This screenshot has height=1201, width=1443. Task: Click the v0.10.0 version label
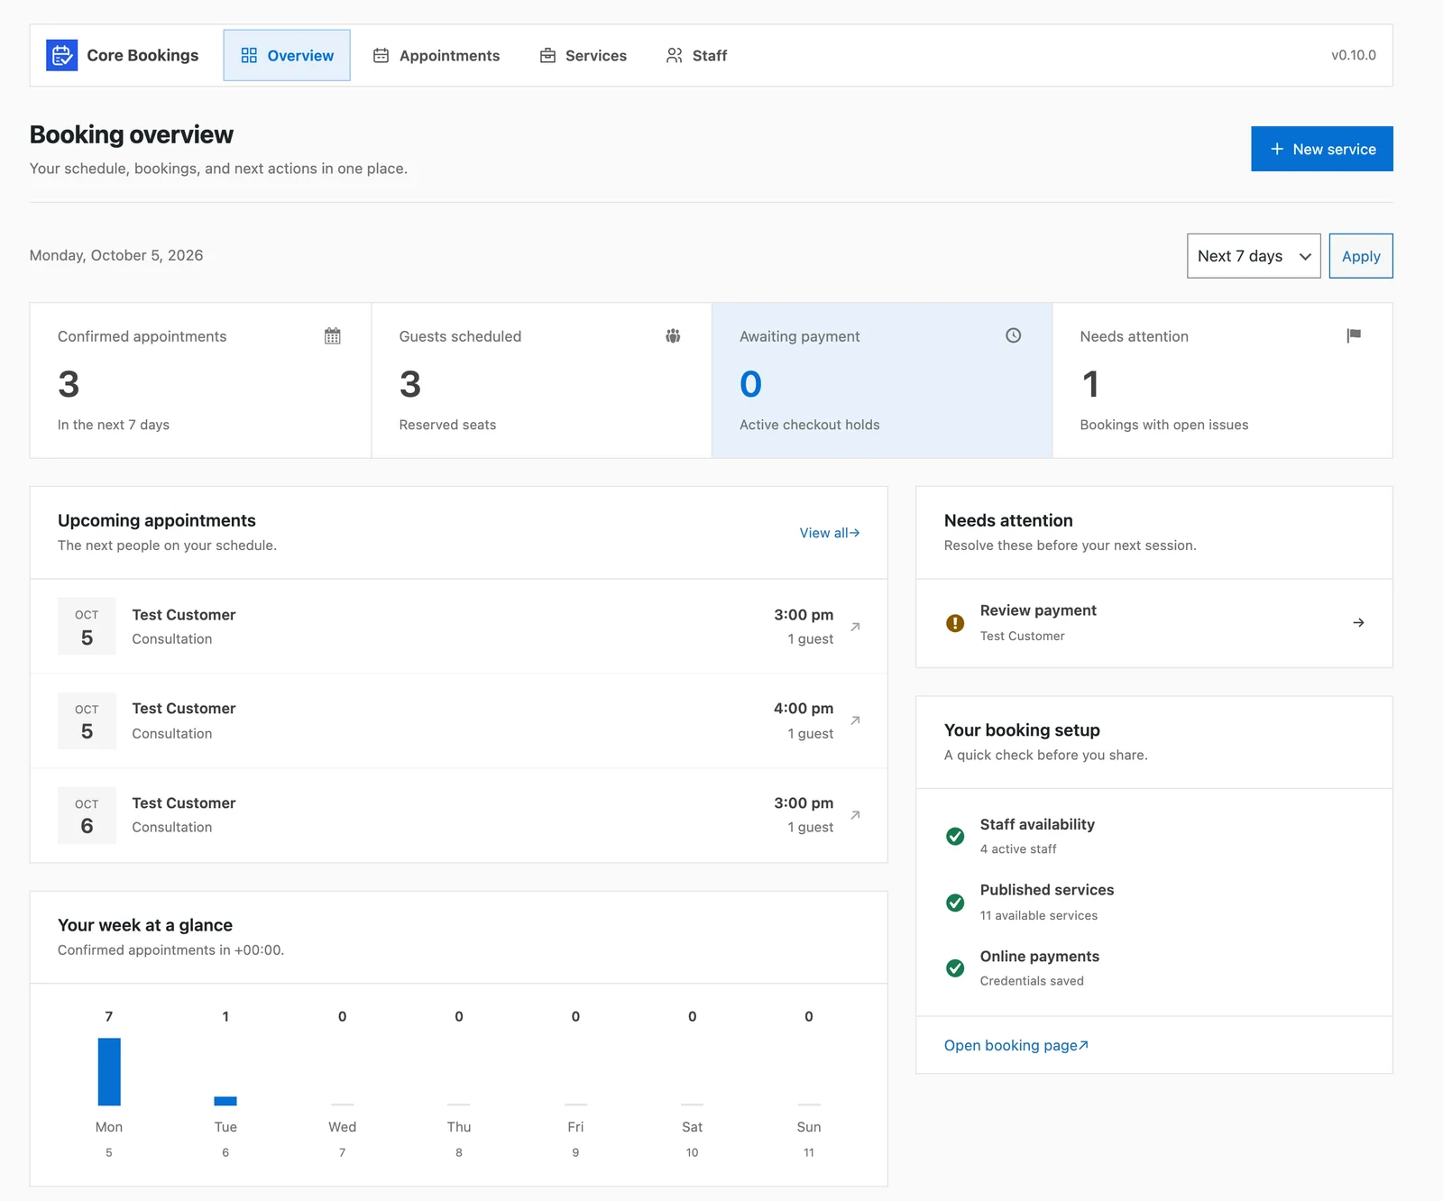[1354, 55]
